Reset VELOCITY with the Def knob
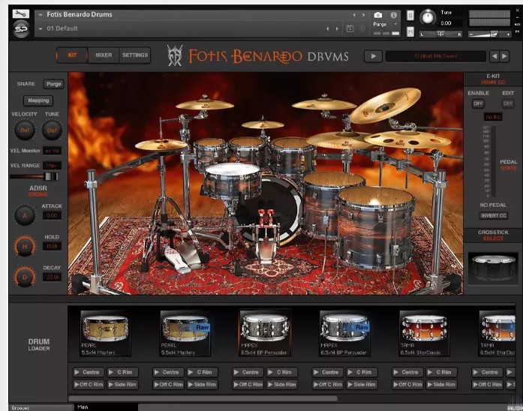Viewport: 523px width, 411px height. [x=25, y=130]
